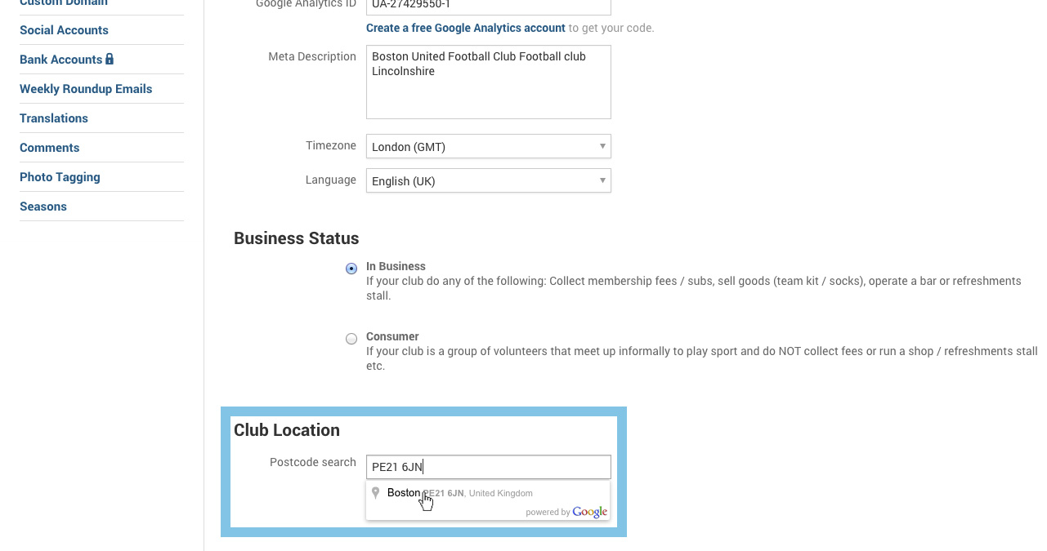Click the map pin icon beside Boston

click(x=376, y=492)
